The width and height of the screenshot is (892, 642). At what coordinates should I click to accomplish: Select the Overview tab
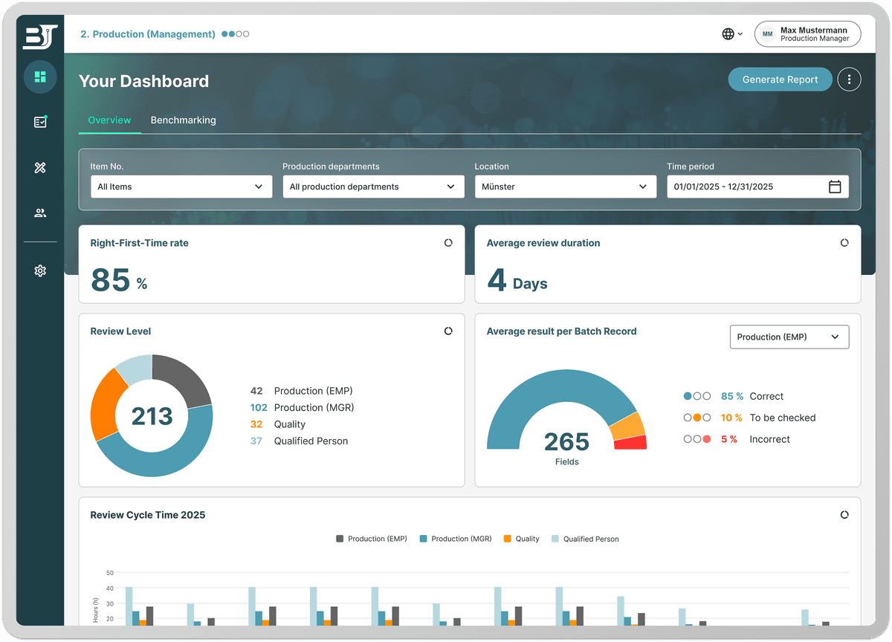[x=109, y=120]
